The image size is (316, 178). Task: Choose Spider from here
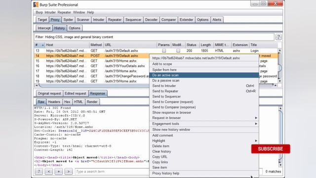click(x=204, y=70)
